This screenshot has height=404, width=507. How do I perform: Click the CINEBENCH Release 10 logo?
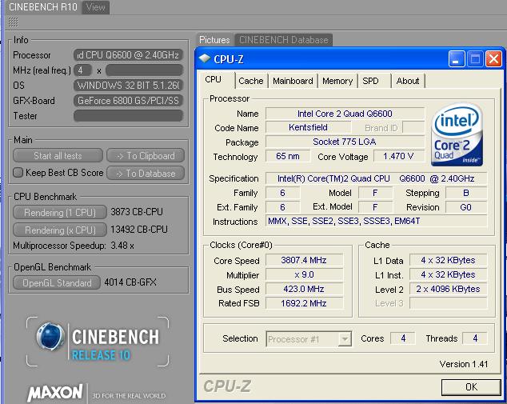pyautogui.click(x=98, y=342)
